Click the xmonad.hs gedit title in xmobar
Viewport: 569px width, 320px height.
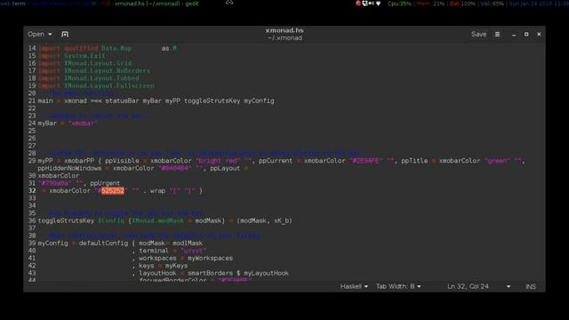156,4
